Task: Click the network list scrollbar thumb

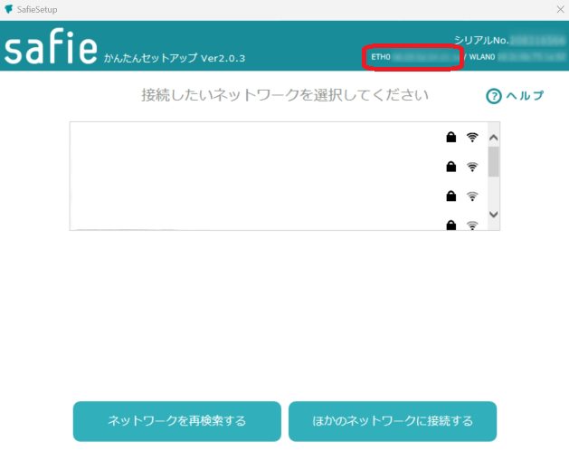Action: [494, 162]
